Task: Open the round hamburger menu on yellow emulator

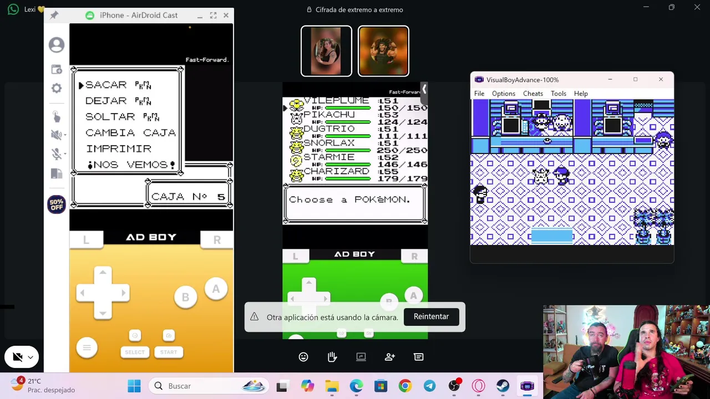Action: coord(87,347)
